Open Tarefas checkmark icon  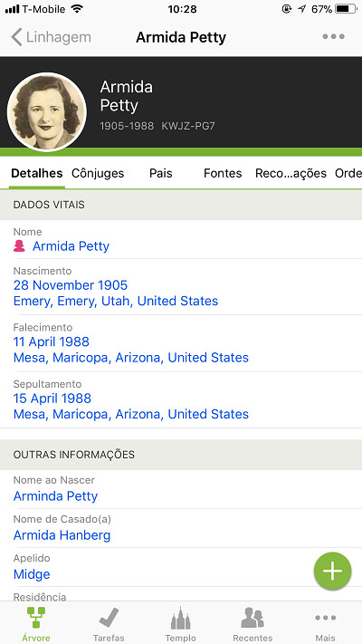(x=109, y=618)
